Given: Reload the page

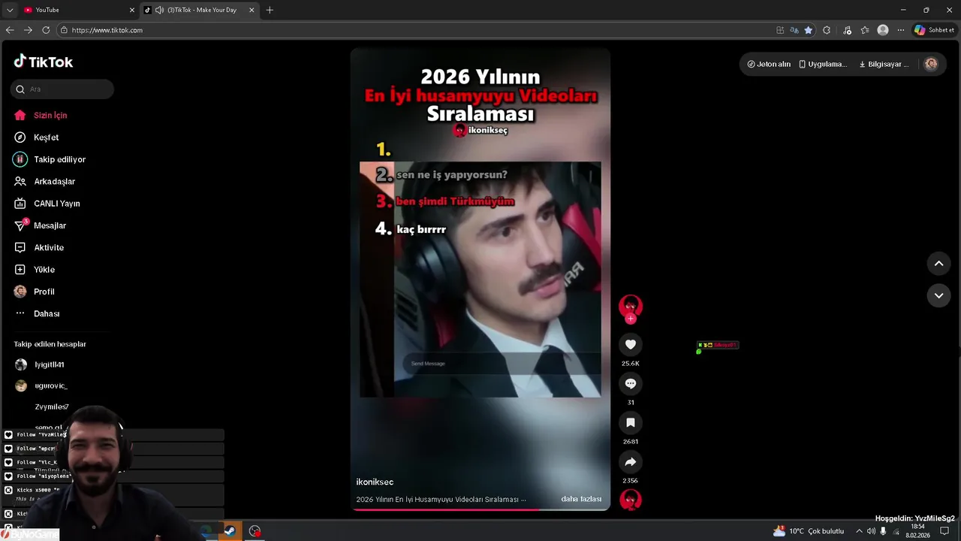Looking at the screenshot, I should click(46, 30).
